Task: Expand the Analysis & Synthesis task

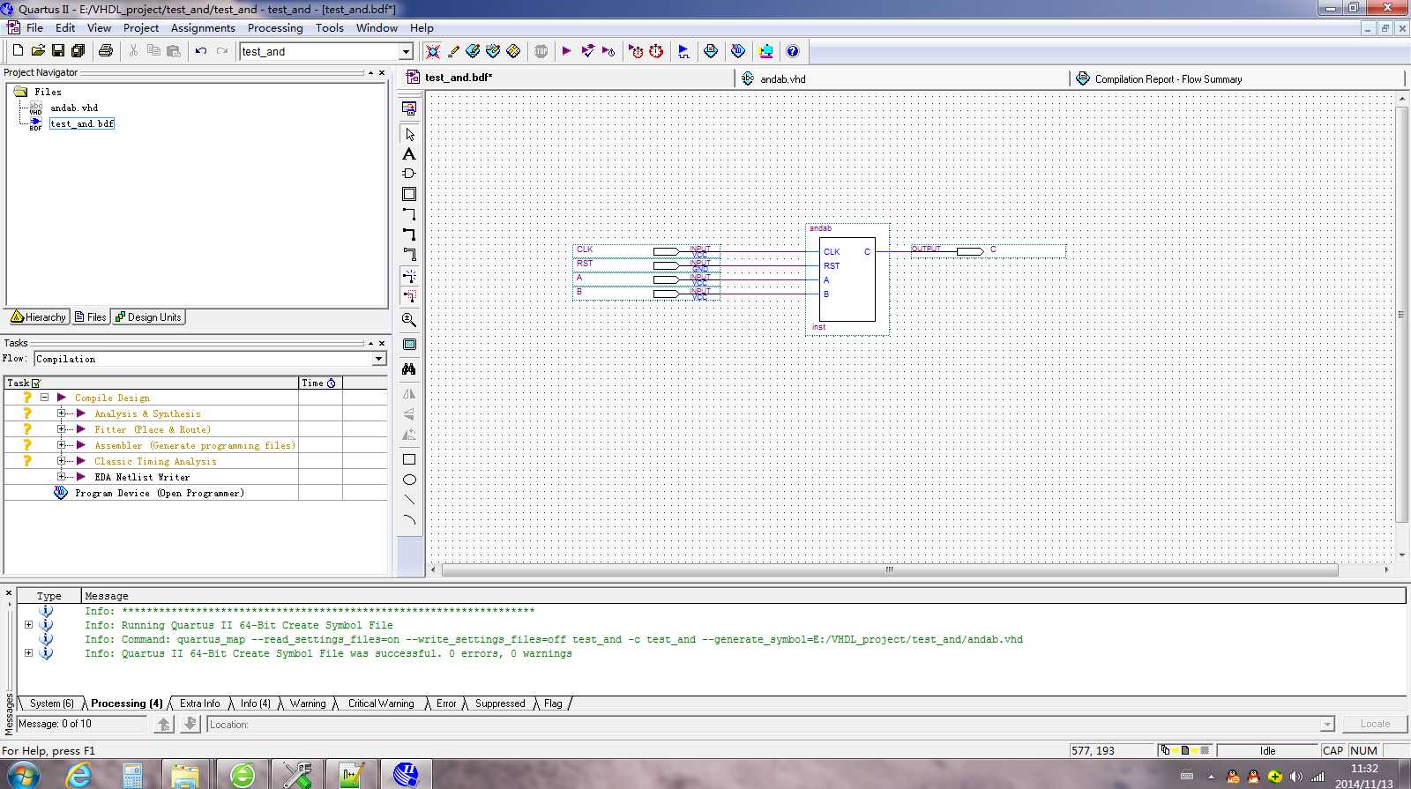Action: click(x=61, y=413)
